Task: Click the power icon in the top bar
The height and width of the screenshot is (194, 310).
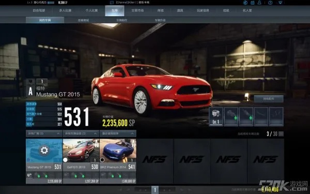Action: [x=270, y=3]
